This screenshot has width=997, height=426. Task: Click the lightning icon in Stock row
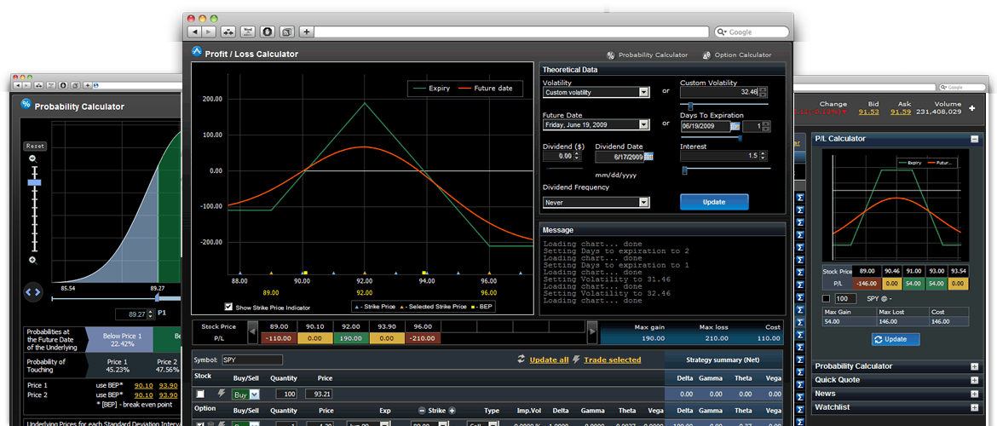(220, 394)
